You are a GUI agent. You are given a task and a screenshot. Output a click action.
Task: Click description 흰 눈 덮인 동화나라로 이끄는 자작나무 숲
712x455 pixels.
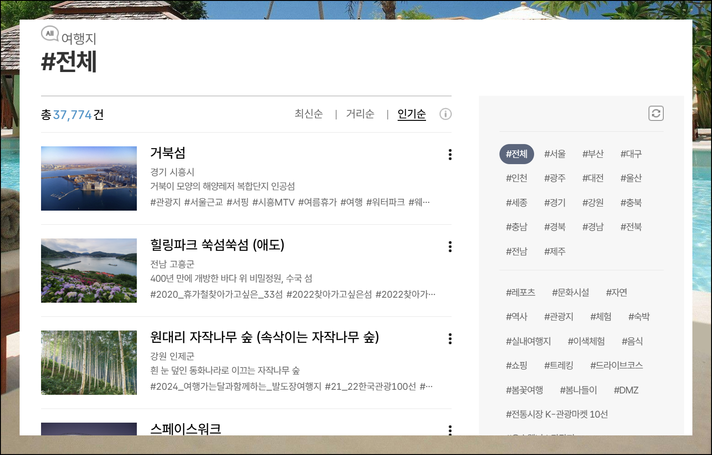point(225,371)
